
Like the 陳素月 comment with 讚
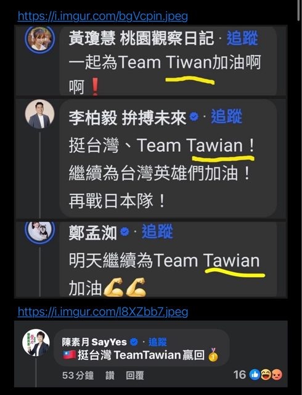[x=110, y=375]
